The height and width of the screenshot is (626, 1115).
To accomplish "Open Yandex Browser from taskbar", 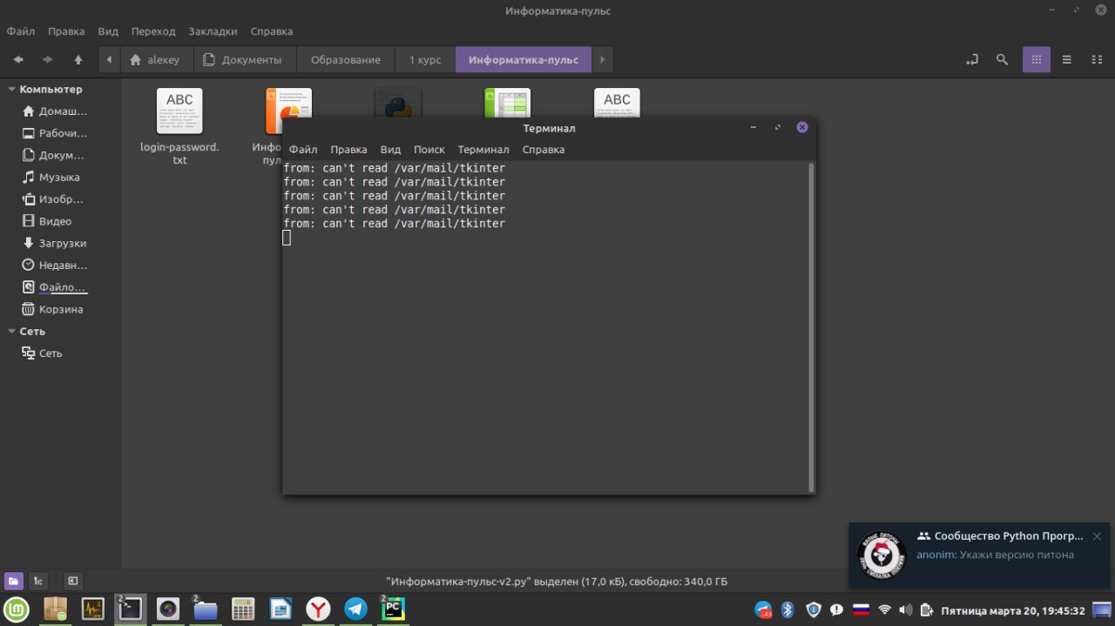I will pyautogui.click(x=318, y=609).
